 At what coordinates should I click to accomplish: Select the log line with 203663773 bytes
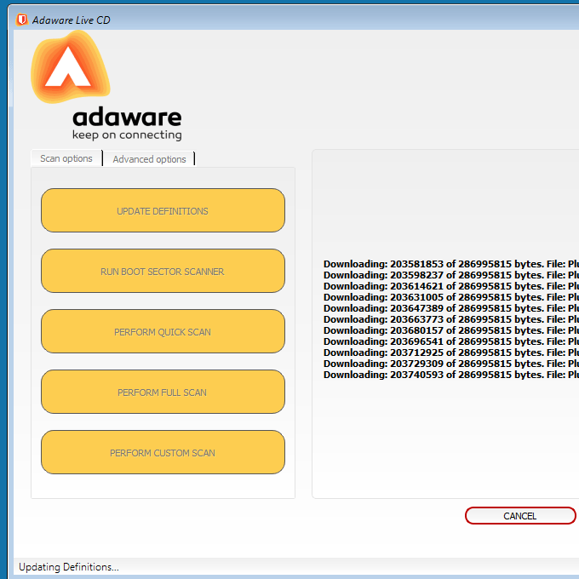pyautogui.click(x=451, y=319)
